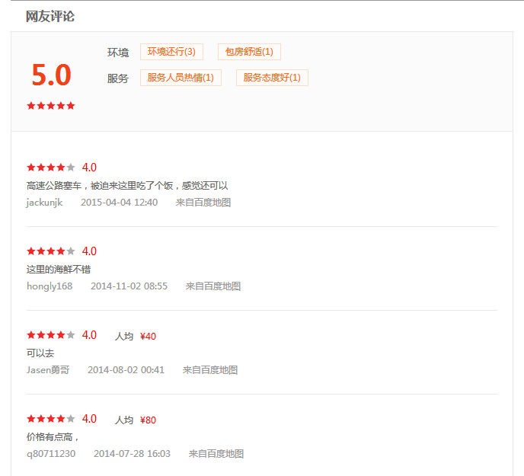Image resolution: width=524 pixels, height=476 pixels.
Task: Click the ¥40 average price
Action: [x=148, y=337]
